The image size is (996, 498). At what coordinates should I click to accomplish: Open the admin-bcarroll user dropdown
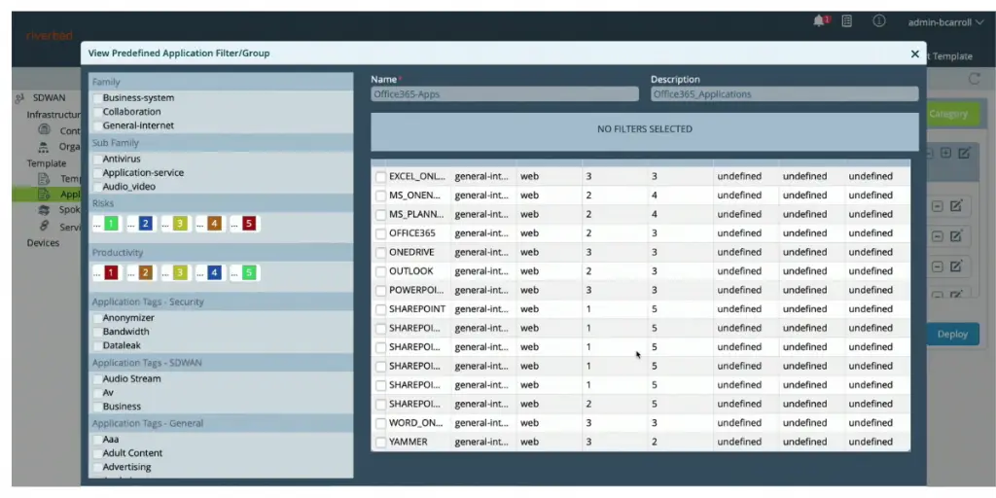coord(945,22)
